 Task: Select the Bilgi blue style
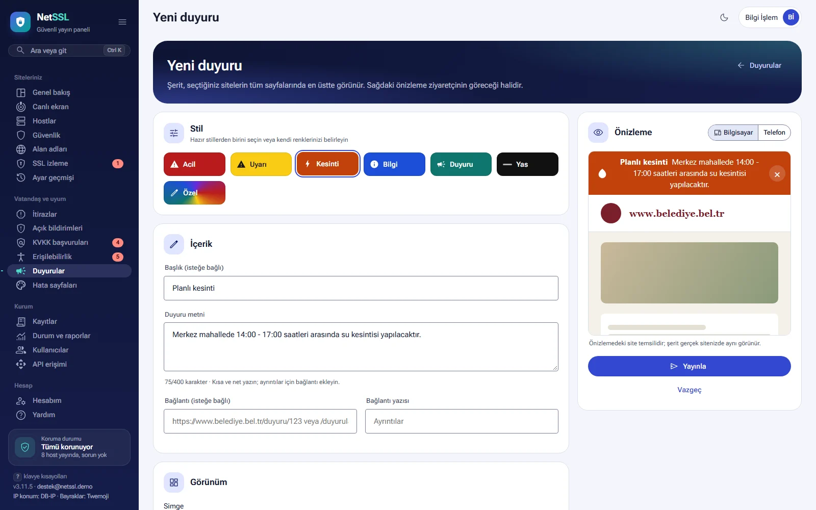[x=394, y=164]
